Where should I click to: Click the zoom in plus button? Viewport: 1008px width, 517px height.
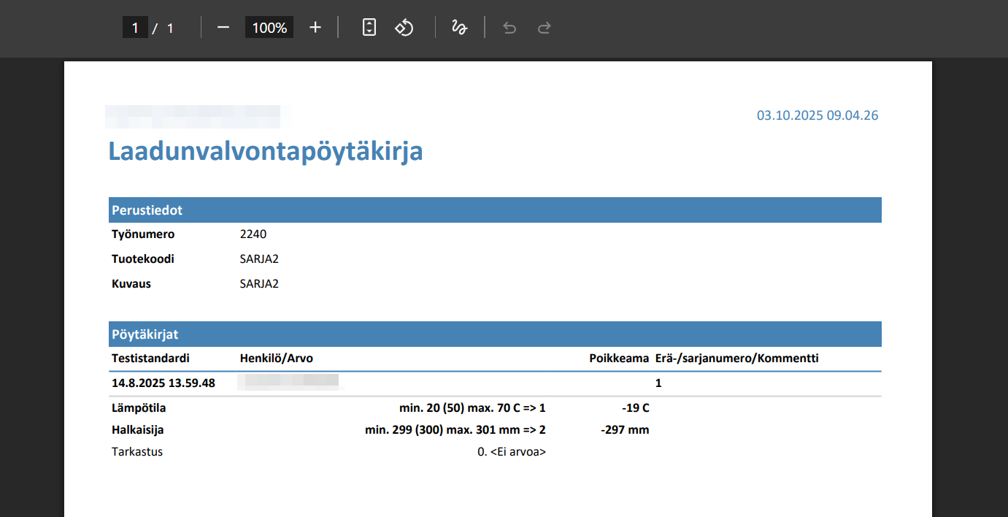315,28
